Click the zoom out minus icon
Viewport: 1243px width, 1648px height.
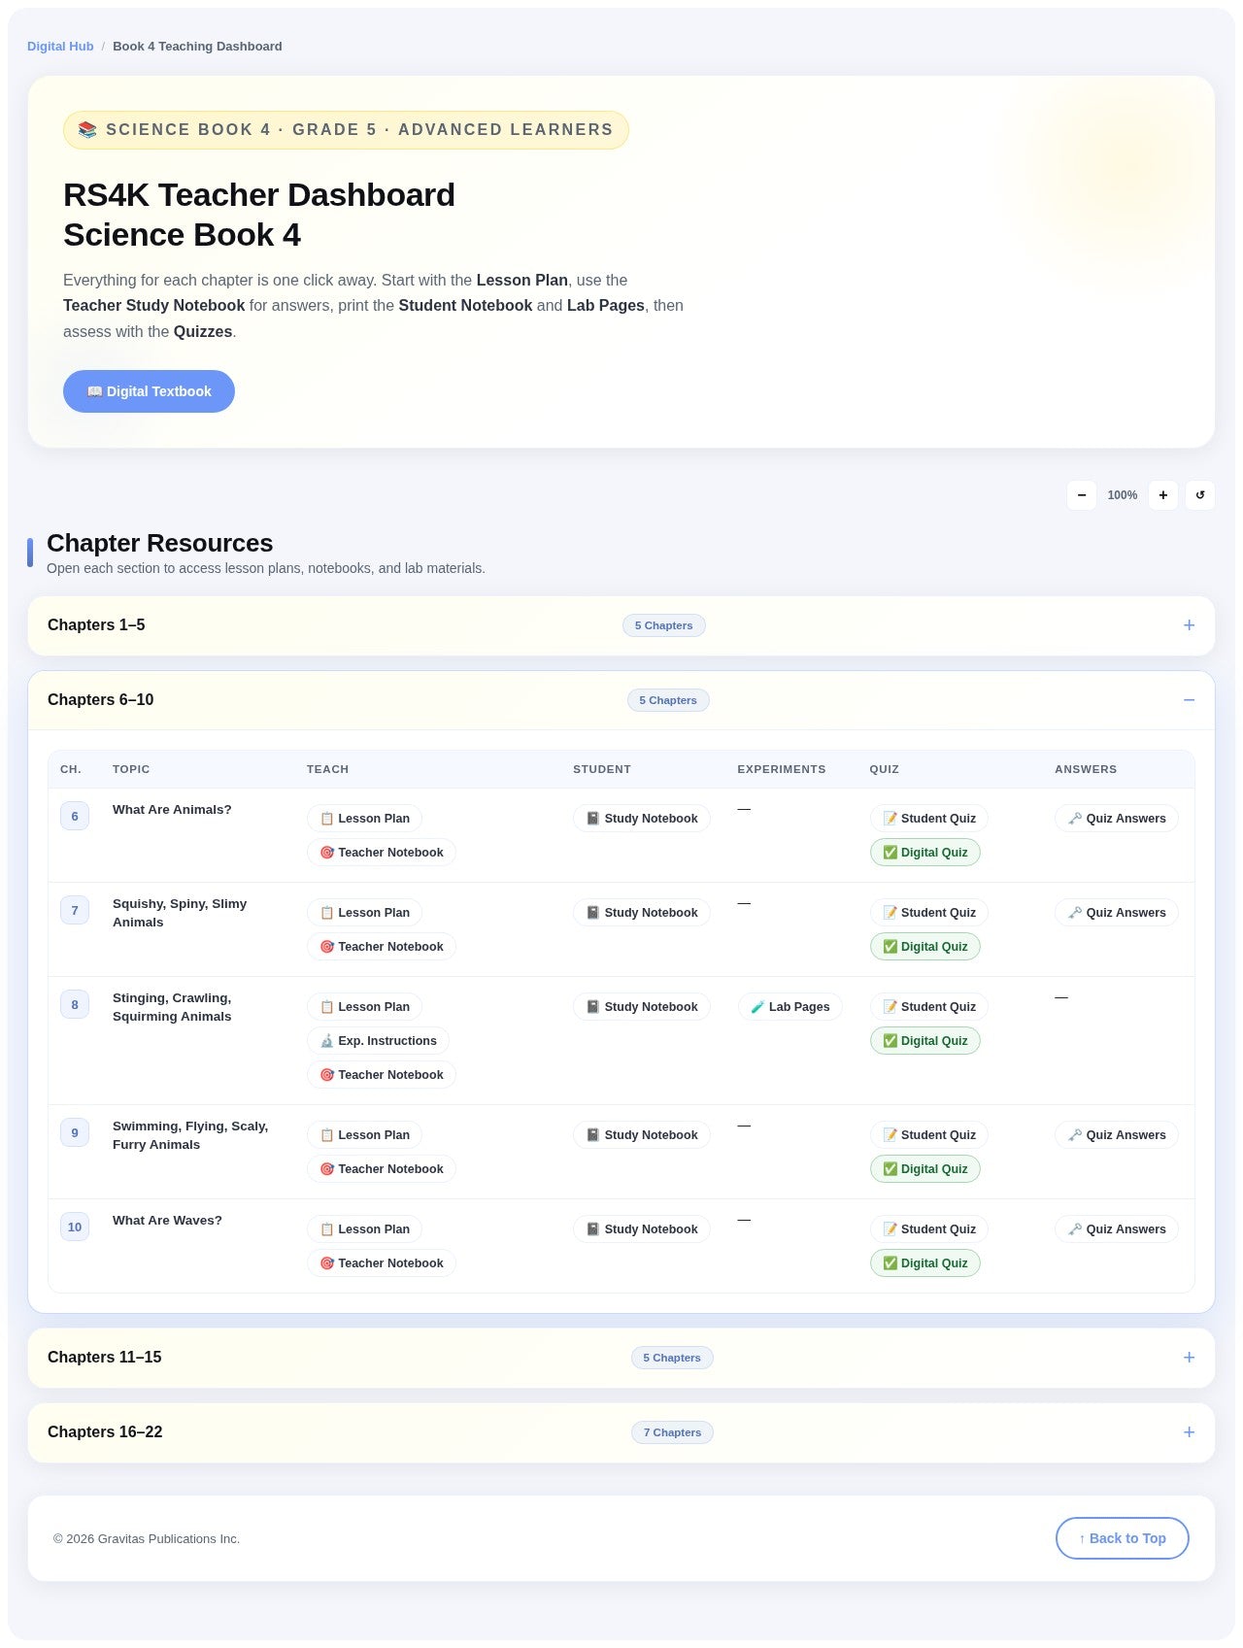pyautogui.click(x=1082, y=495)
